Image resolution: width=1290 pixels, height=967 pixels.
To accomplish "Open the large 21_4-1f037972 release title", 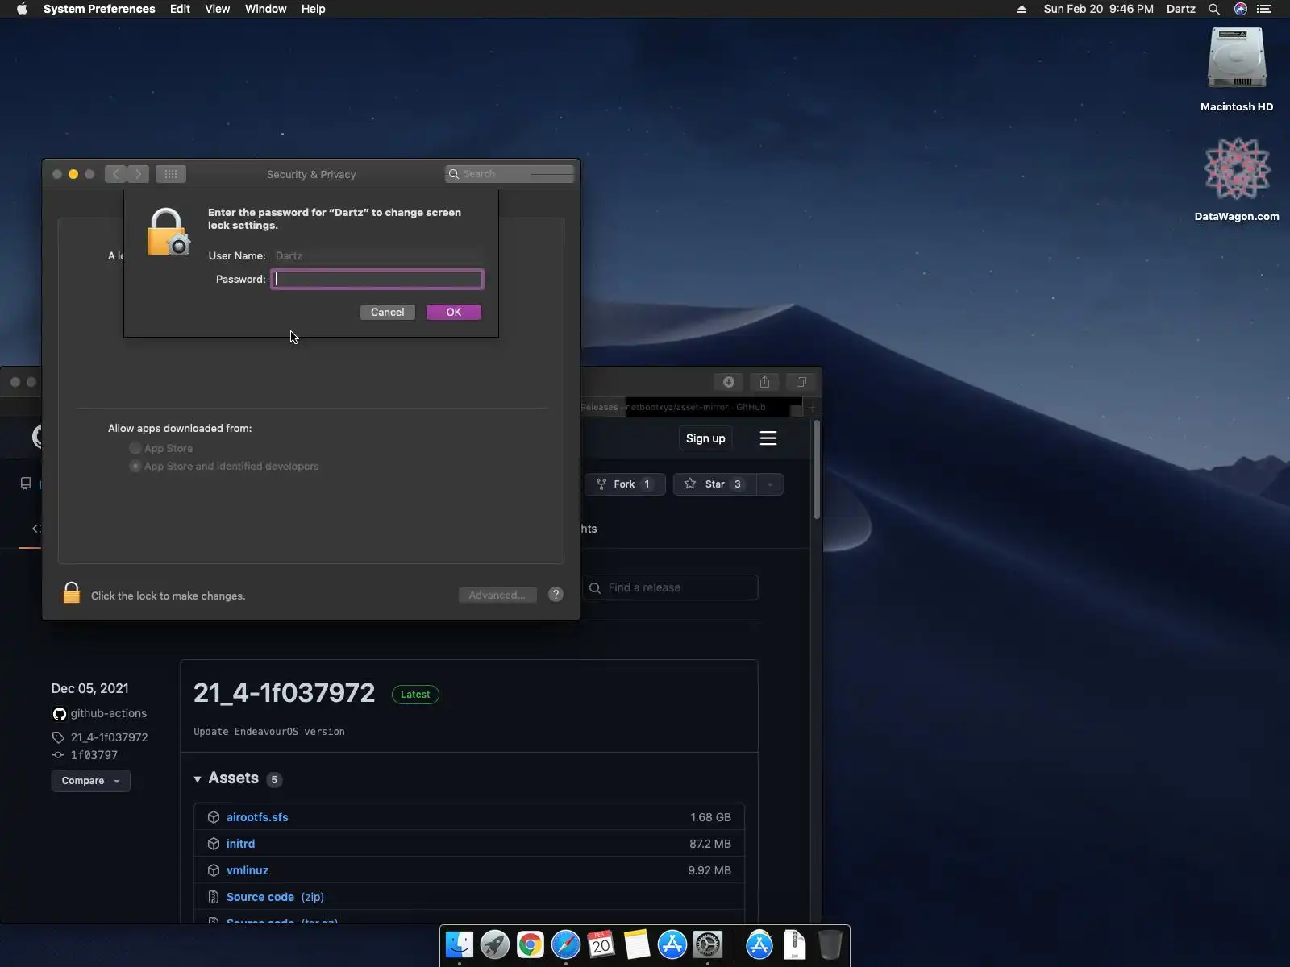I will (x=284, y=693).
